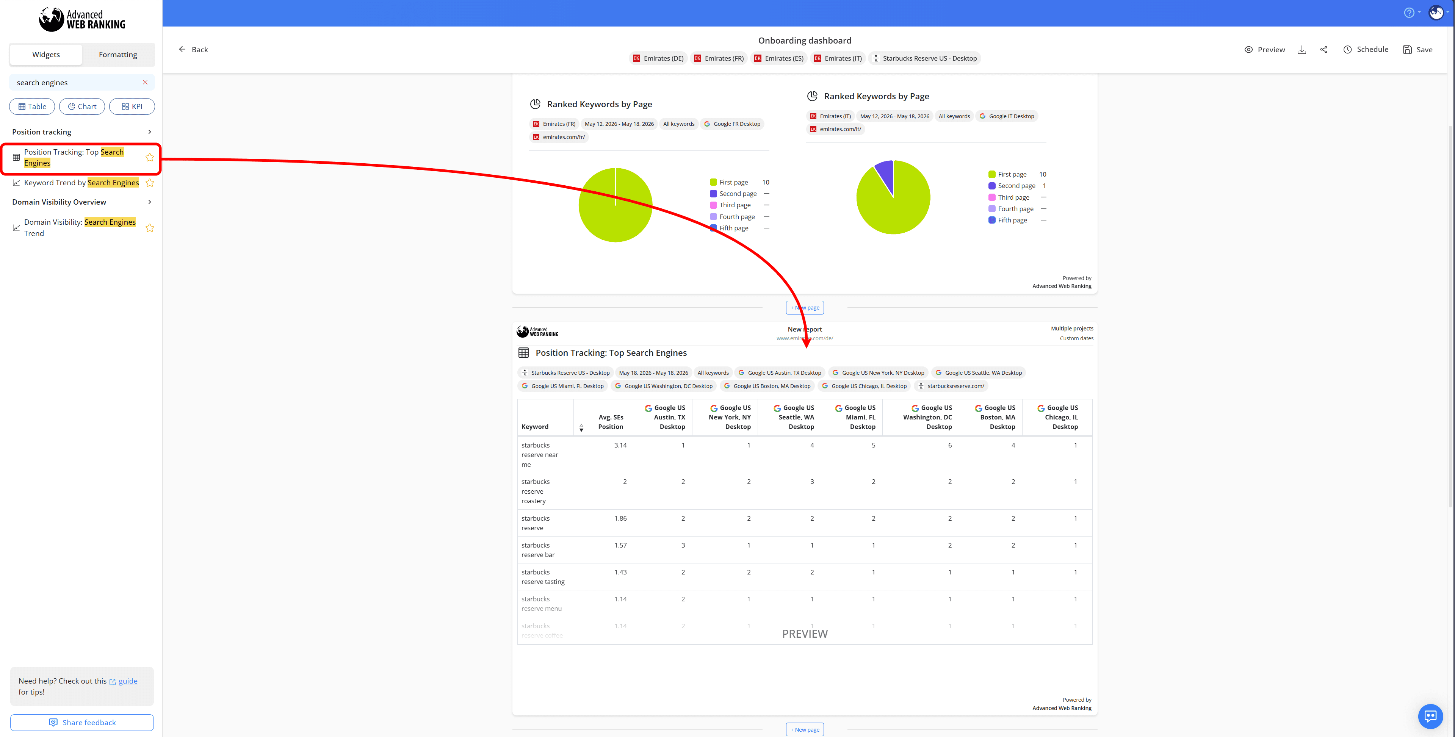Image resolution: width=1455 pixels, height=737 pixels.
Task: Click the emirates.com/fr/ website chip
Action: tap(559, 137)
